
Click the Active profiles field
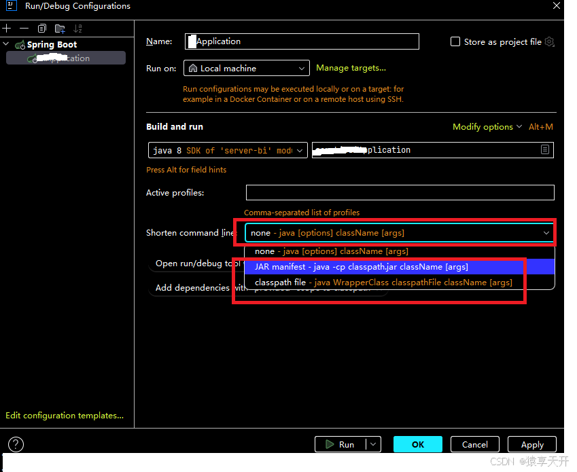tap(400, 193)
